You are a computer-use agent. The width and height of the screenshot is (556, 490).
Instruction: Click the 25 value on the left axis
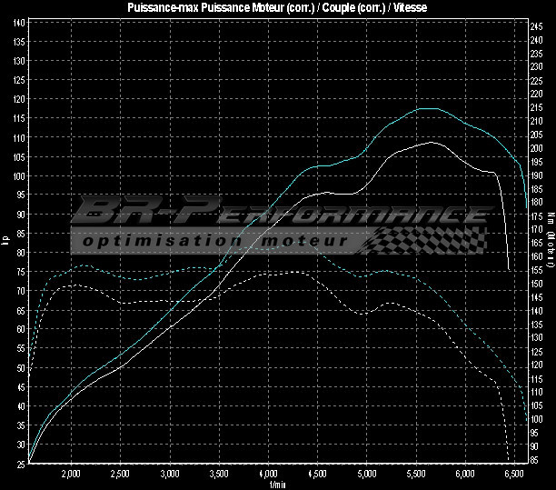pos(18,464)
